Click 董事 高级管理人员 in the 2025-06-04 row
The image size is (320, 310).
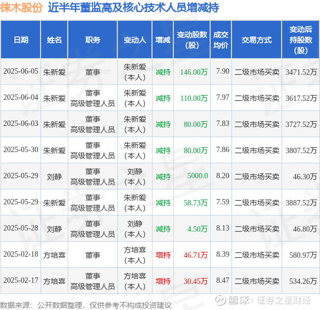pos(93,98)
